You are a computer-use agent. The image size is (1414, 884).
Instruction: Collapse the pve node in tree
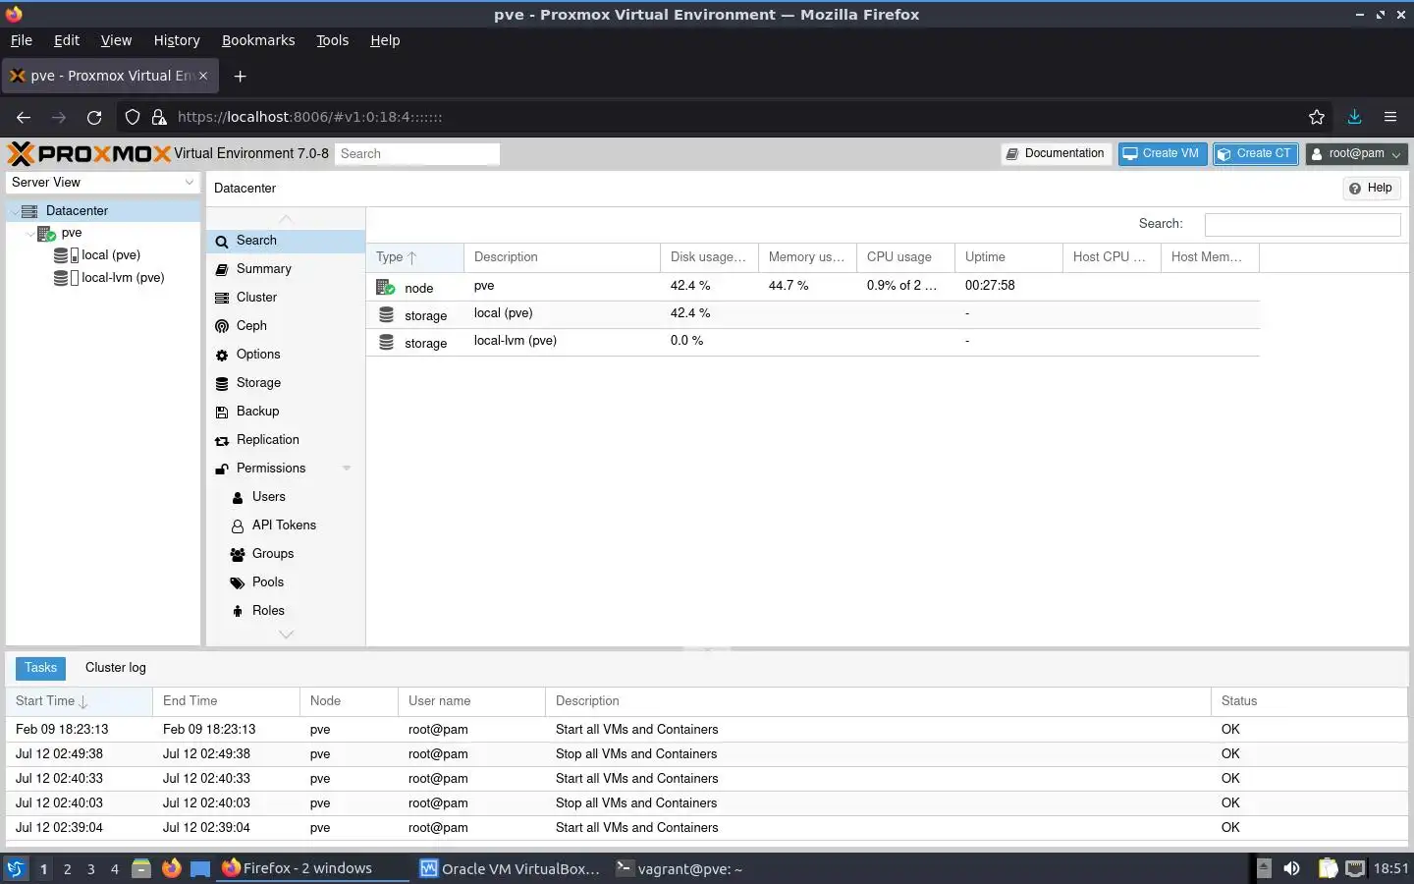pyautogui.click(x=29, y=234)
